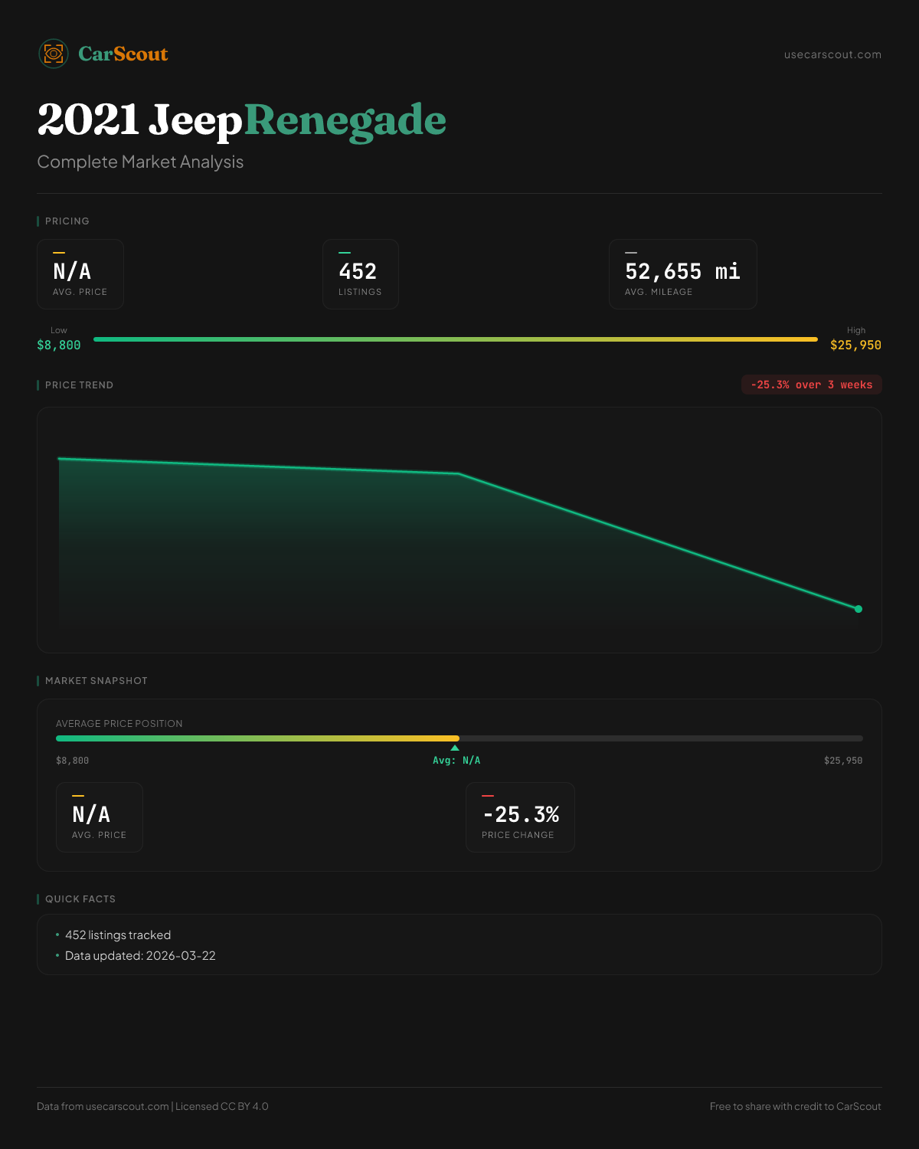Select the 52,655 mi Avg. Mileage card
This screenshot has width=919, height=1149.
682,274
